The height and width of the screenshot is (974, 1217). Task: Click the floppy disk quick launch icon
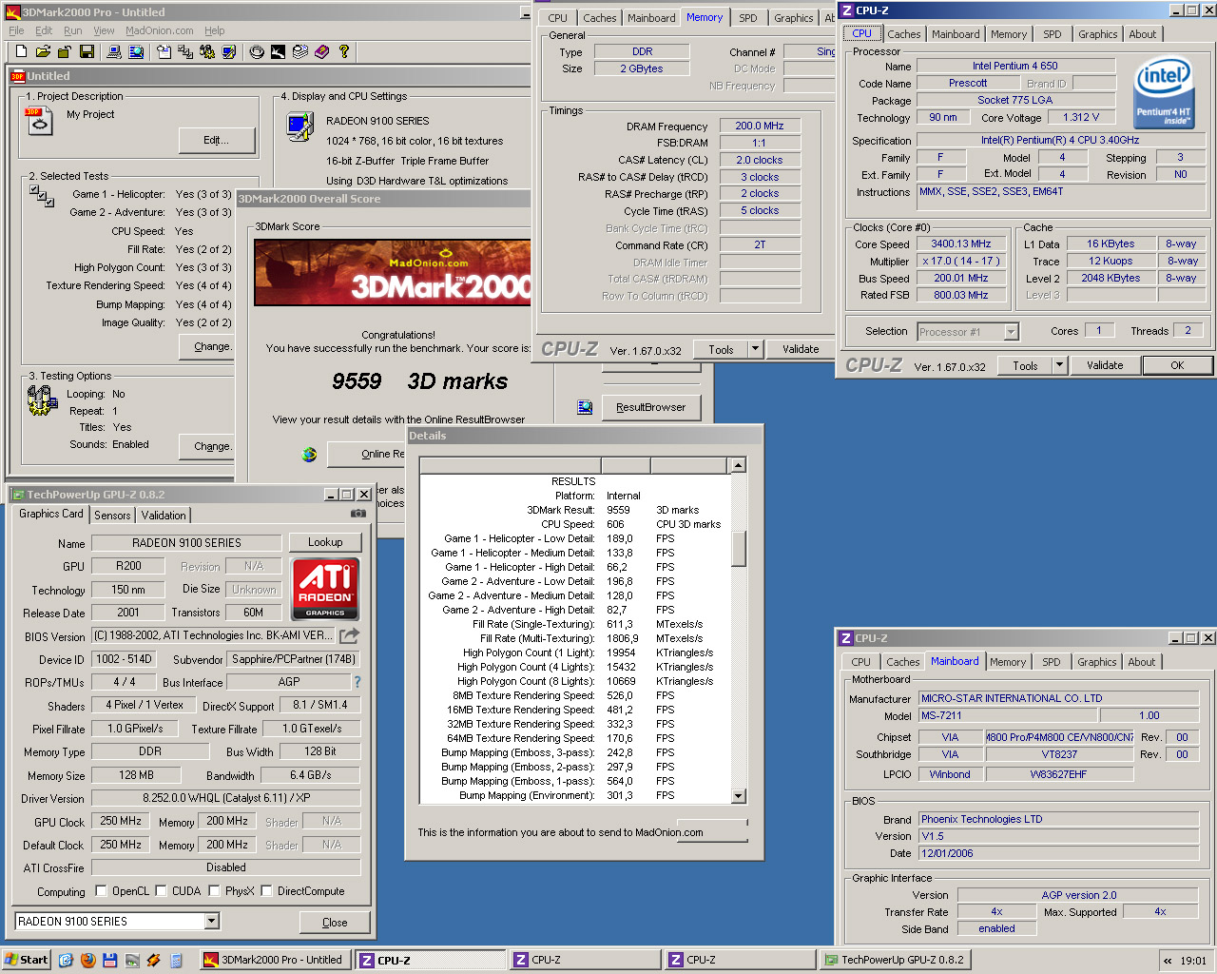point(109,960)
